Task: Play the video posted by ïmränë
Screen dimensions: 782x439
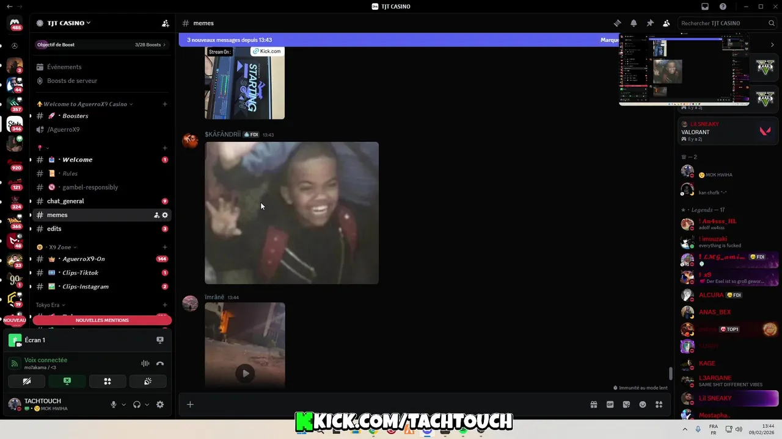Action: (x=245, y=374)
